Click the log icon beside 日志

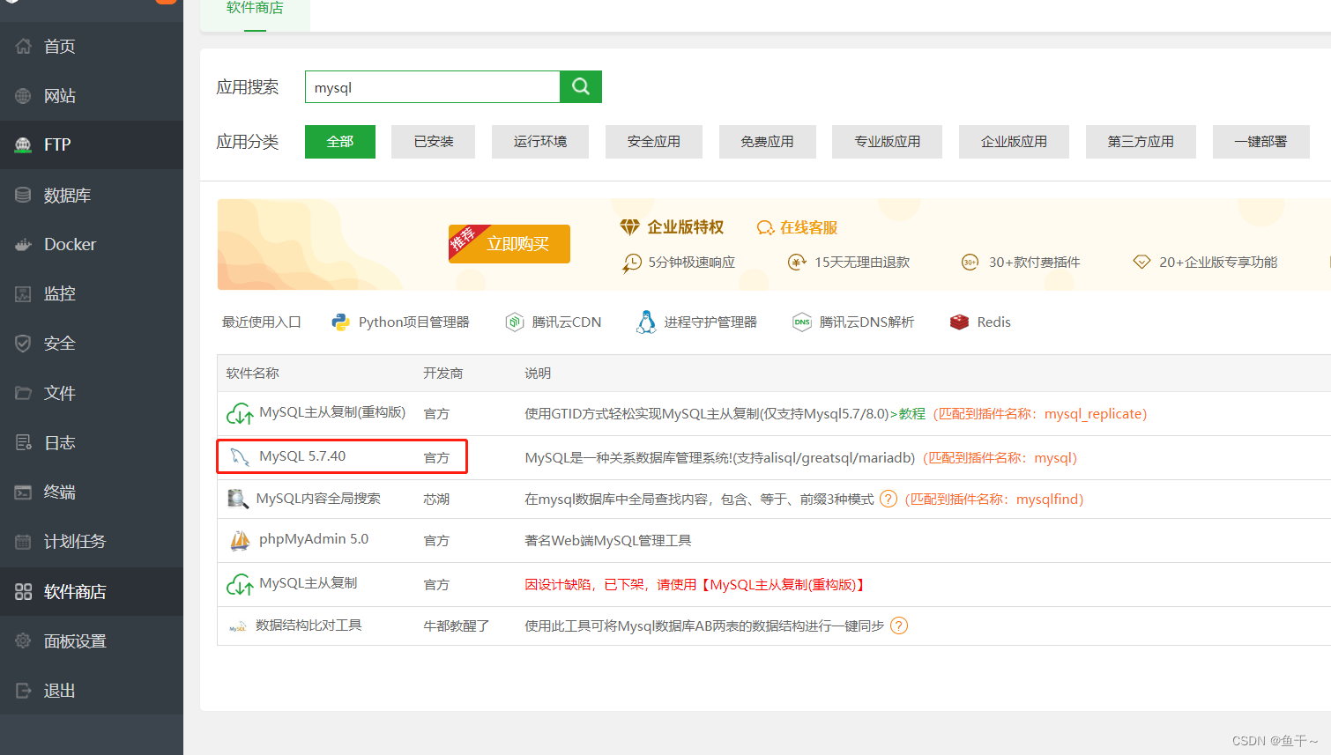pyautogui.click(x=23, y=442)
